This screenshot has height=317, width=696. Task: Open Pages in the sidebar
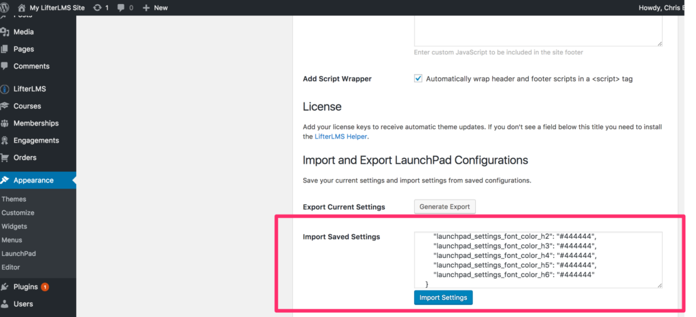pos(24,49)
